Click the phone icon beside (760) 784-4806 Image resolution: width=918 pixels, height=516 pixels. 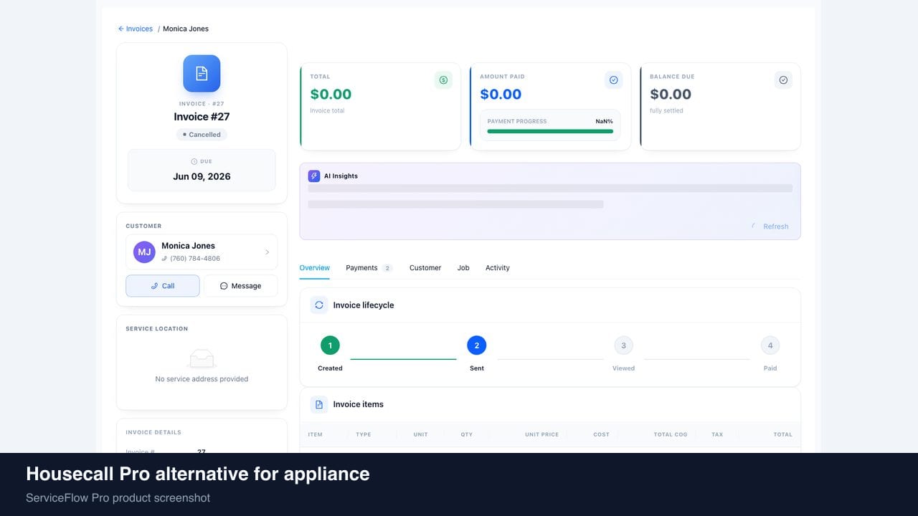pyautogui.click(x=164, y=259)
